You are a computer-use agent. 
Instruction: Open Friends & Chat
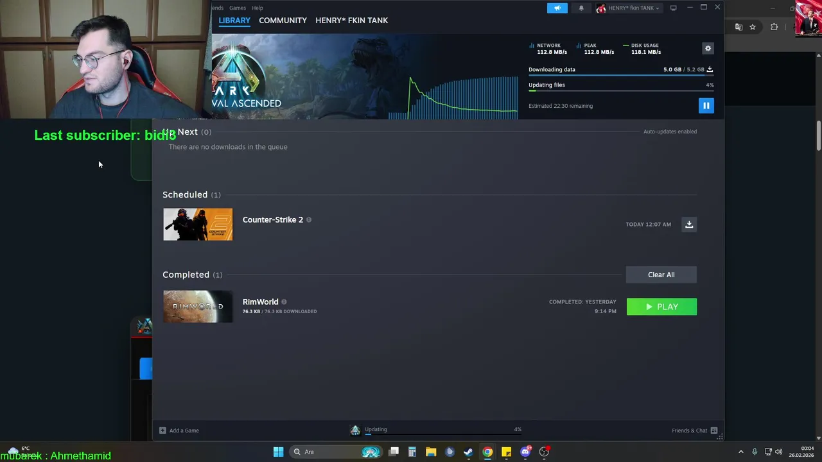(695, 431)
